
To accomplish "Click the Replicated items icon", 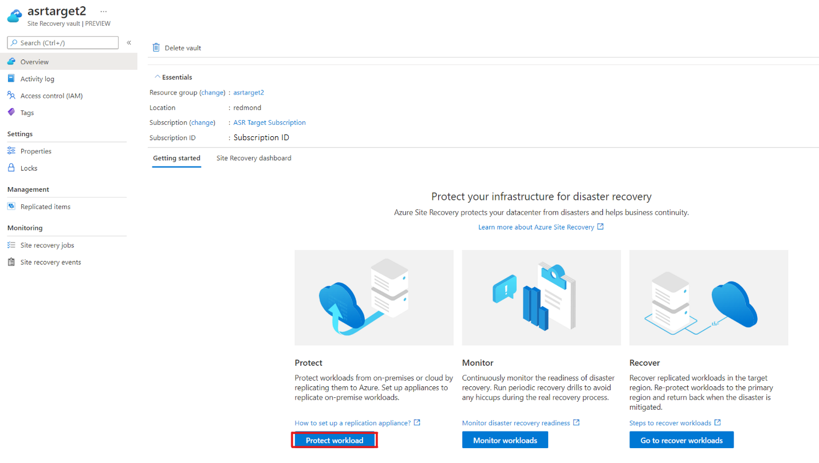I will [x=11, y=206].
